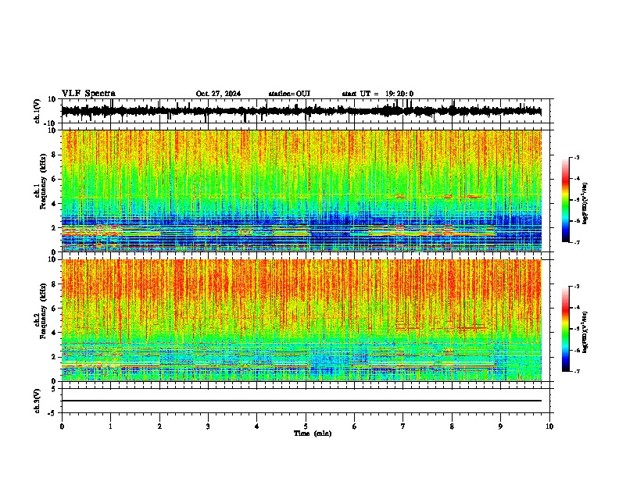Click the ch.2 spectrogram color scale bar
This screenshot has height=478, width=619.
(565, 329)
